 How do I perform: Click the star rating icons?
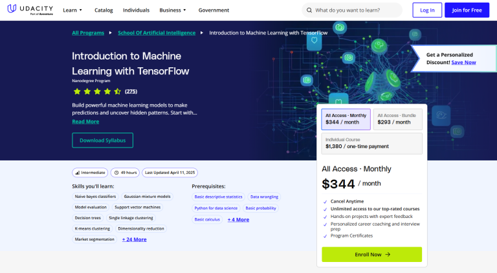(97, 91)
